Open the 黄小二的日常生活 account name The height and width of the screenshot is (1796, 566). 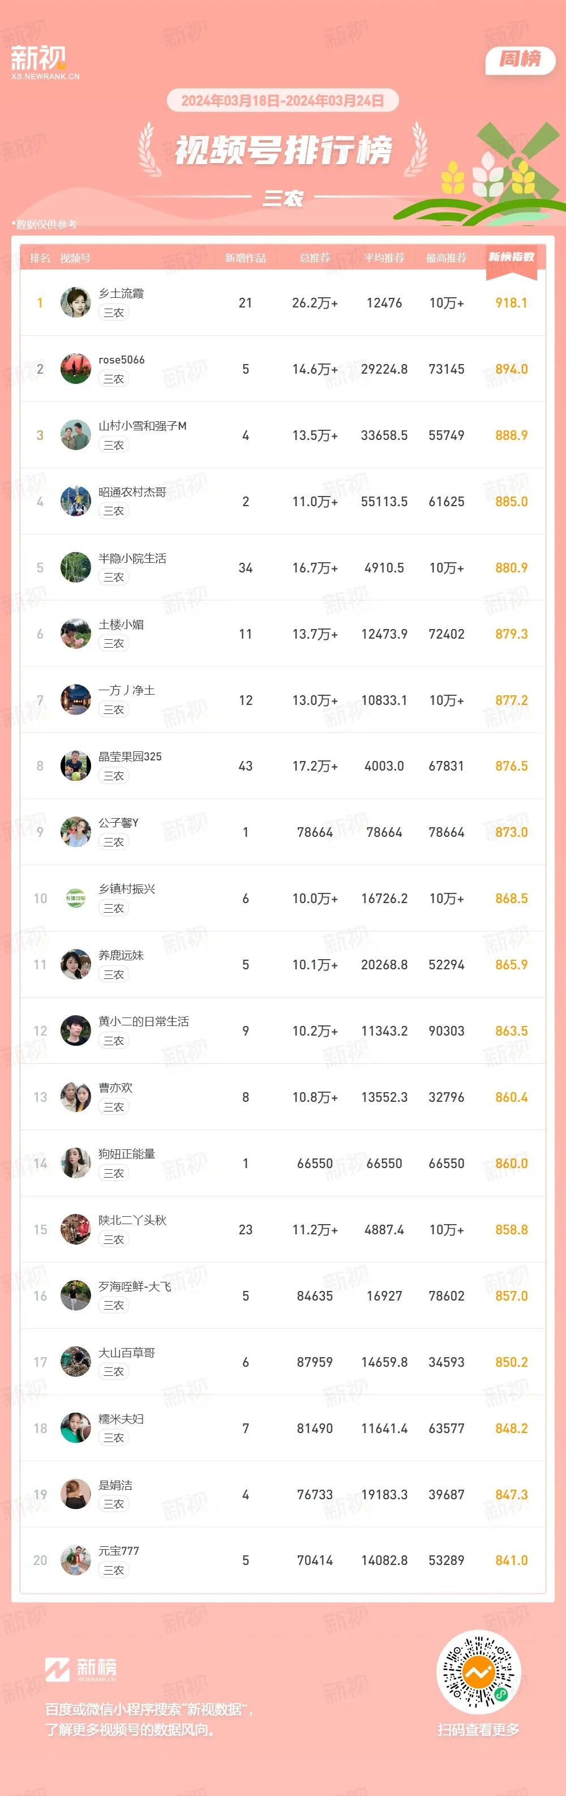pyautogui.click(x=144, y=1021)
